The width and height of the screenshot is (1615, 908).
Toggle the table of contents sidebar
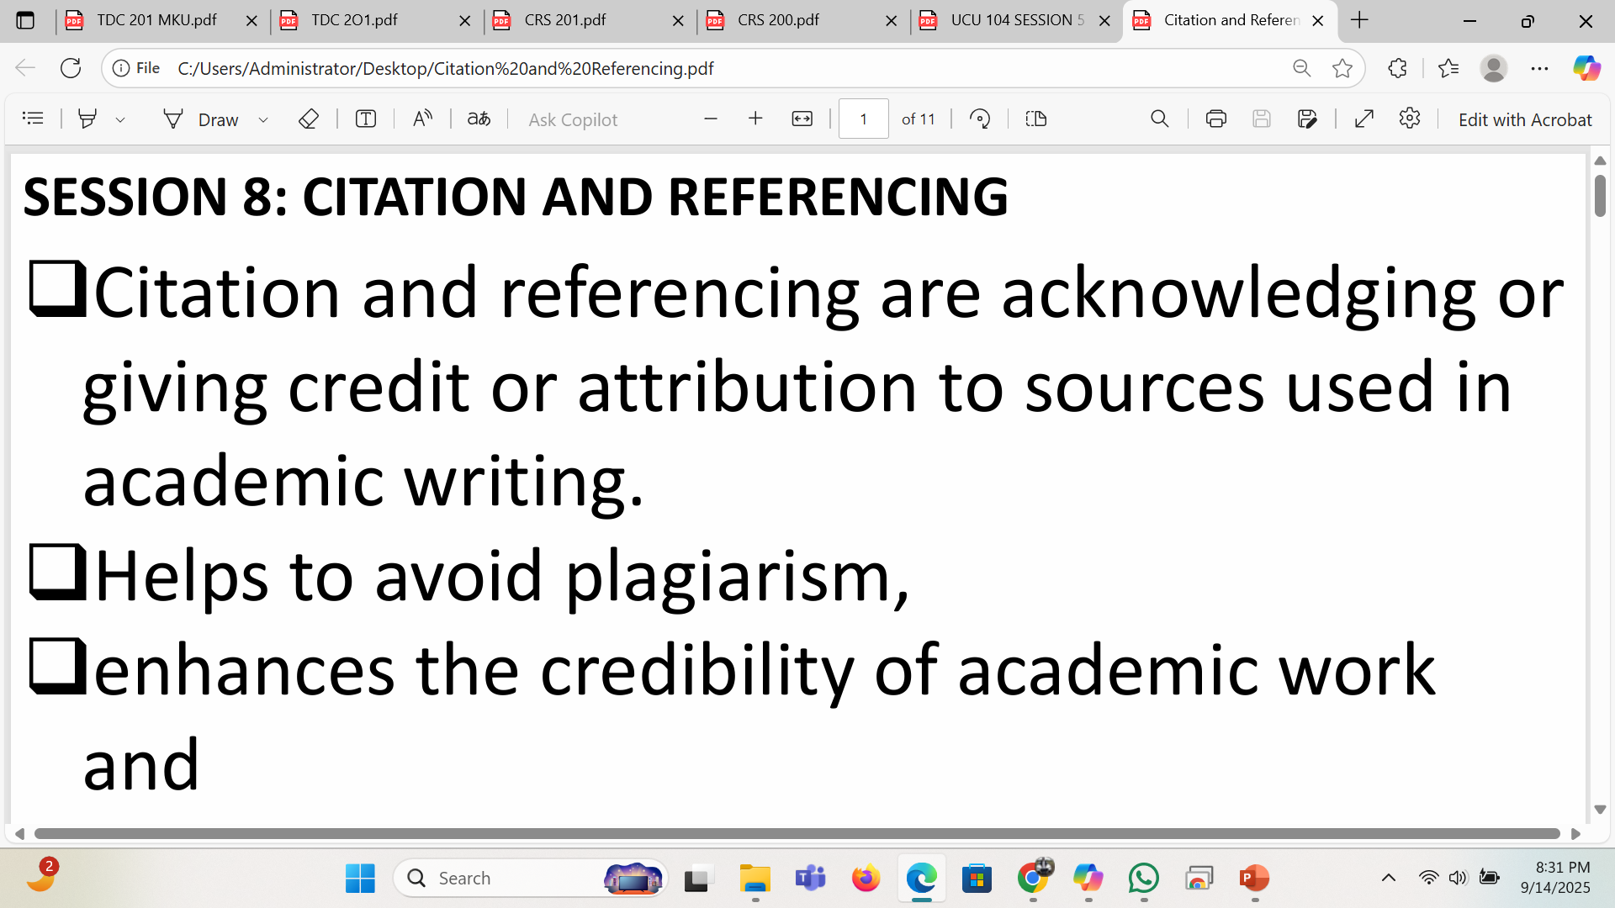(x=33, y=119)
